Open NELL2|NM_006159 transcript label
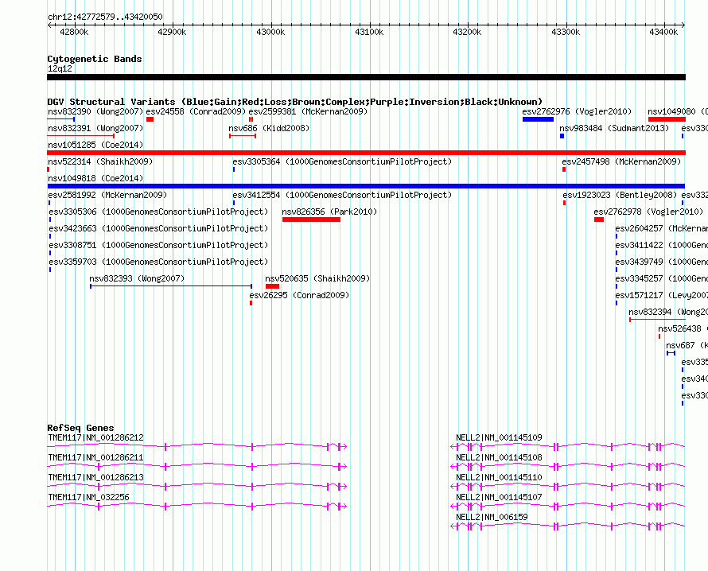708x571 pixels. (492, 517)
